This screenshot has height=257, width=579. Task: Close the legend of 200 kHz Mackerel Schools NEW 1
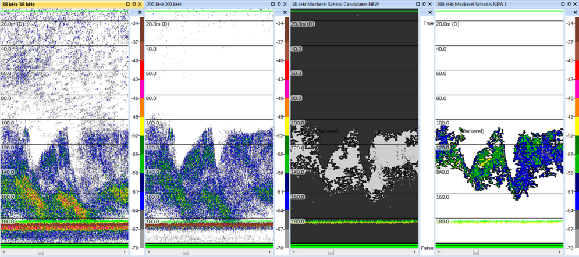point(576,12)
